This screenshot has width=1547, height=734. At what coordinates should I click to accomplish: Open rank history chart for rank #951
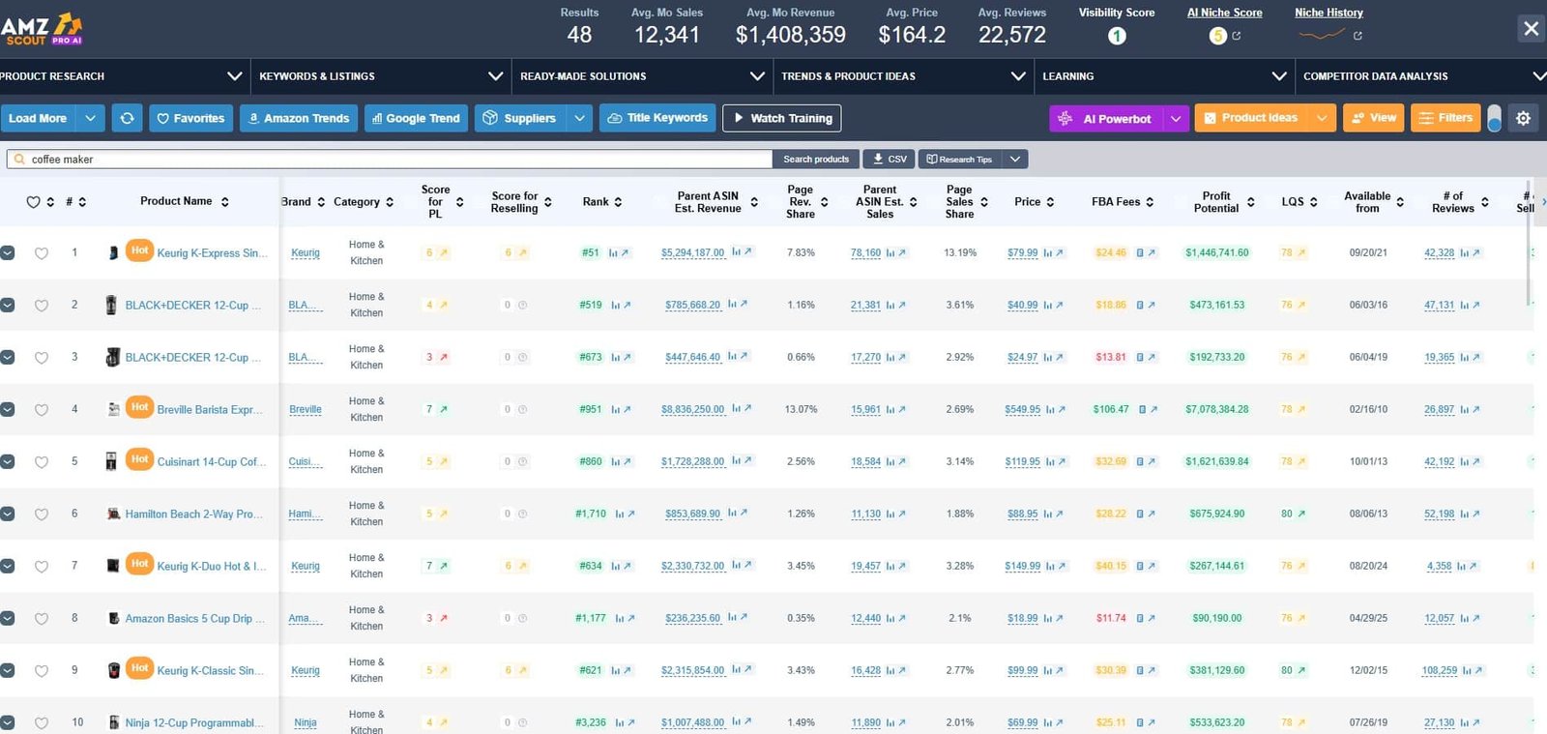point(615,409)
